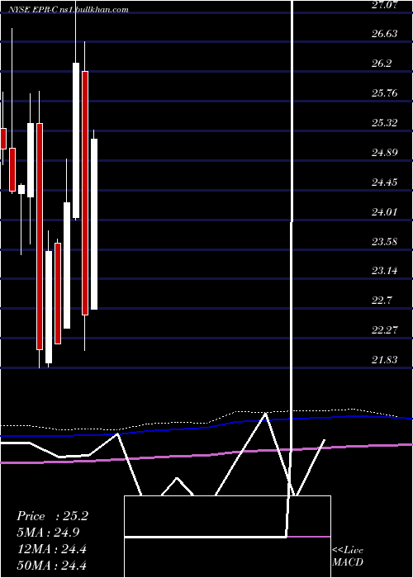Image resolution: width=413 pixels, height=578 pixels.
Task: Click the tallest red candlestick body
Action: [85, 193]
